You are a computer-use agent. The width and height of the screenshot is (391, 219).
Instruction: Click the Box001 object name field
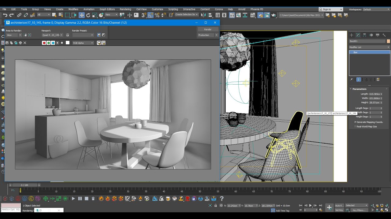pos(367,41)
